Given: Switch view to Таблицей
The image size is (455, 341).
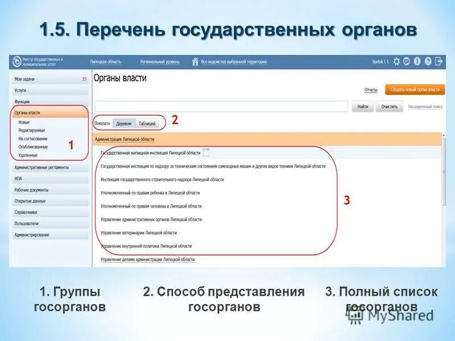Looking at the screenshot, I should 147,123.
